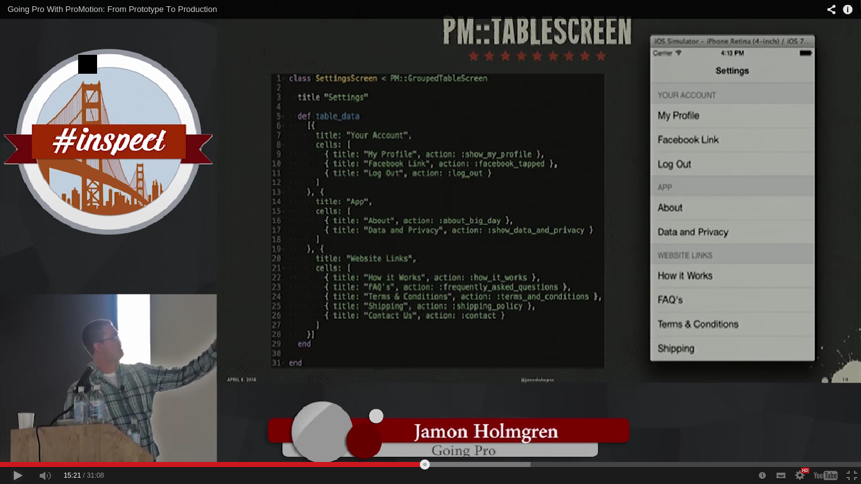The width and height of the screenshot is (861, 484).
Task: Open the playback settings gear icon
Action: [x=799, y=476]
